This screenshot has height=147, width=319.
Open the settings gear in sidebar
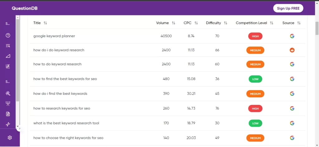(10, 138)
